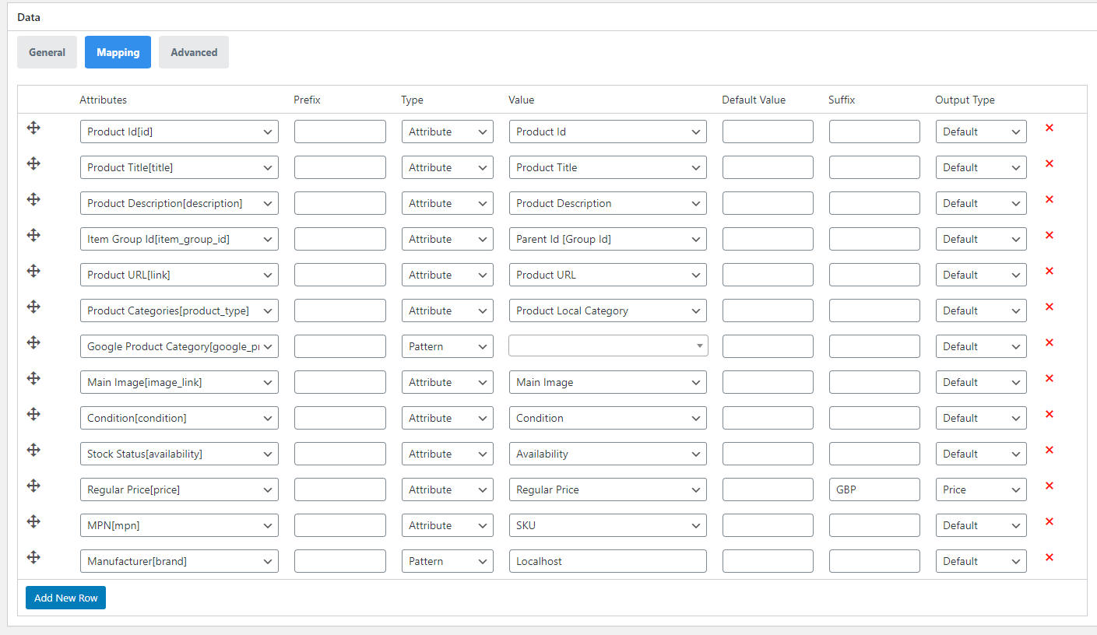Open Output Type dropdown showing Price
The image size is (1097, 635).
click(981, 489)
